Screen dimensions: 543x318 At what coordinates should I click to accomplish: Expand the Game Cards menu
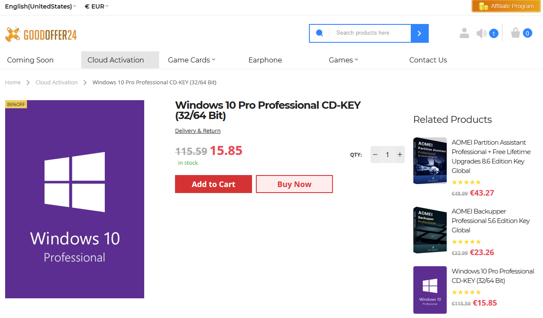192,60
